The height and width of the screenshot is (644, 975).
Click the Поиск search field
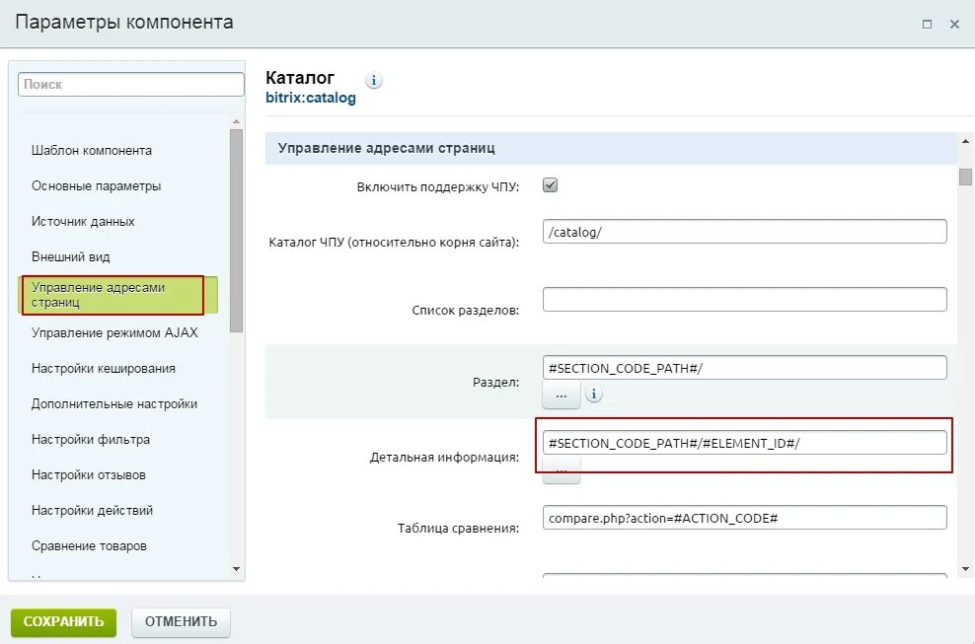(131, 85)
